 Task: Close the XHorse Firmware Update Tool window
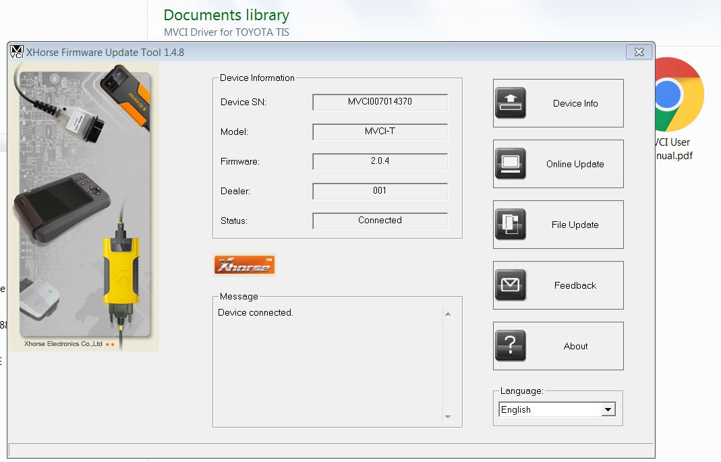[x=639, y=52]
